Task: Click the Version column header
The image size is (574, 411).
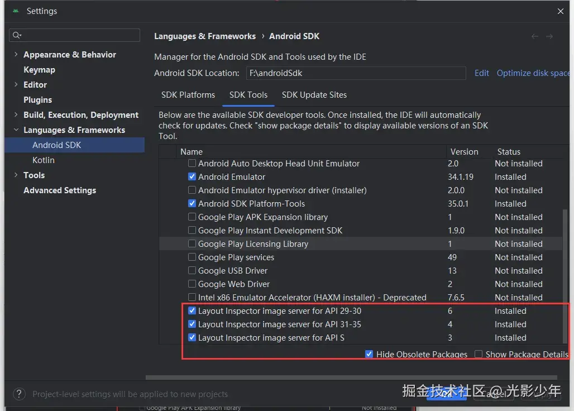Action: (x=464, y=152)
